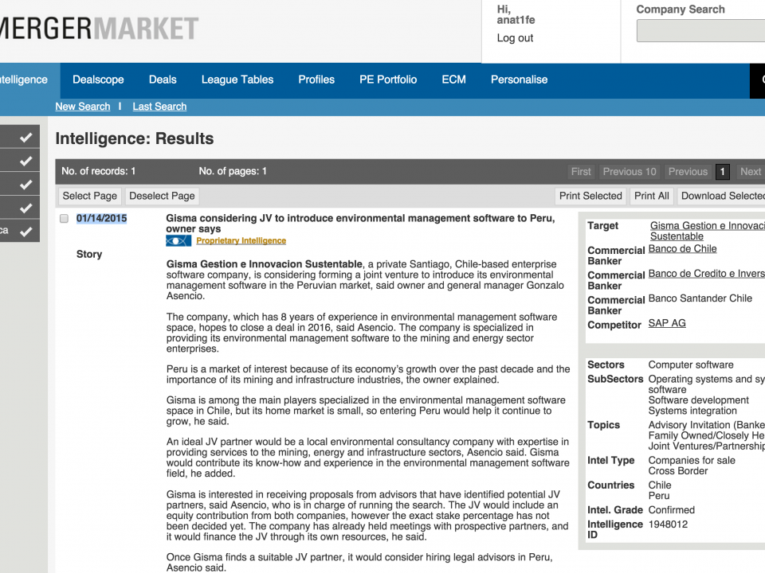
Task: Click the "Intelligence: Results" heading
Action: tap(135, 138)
